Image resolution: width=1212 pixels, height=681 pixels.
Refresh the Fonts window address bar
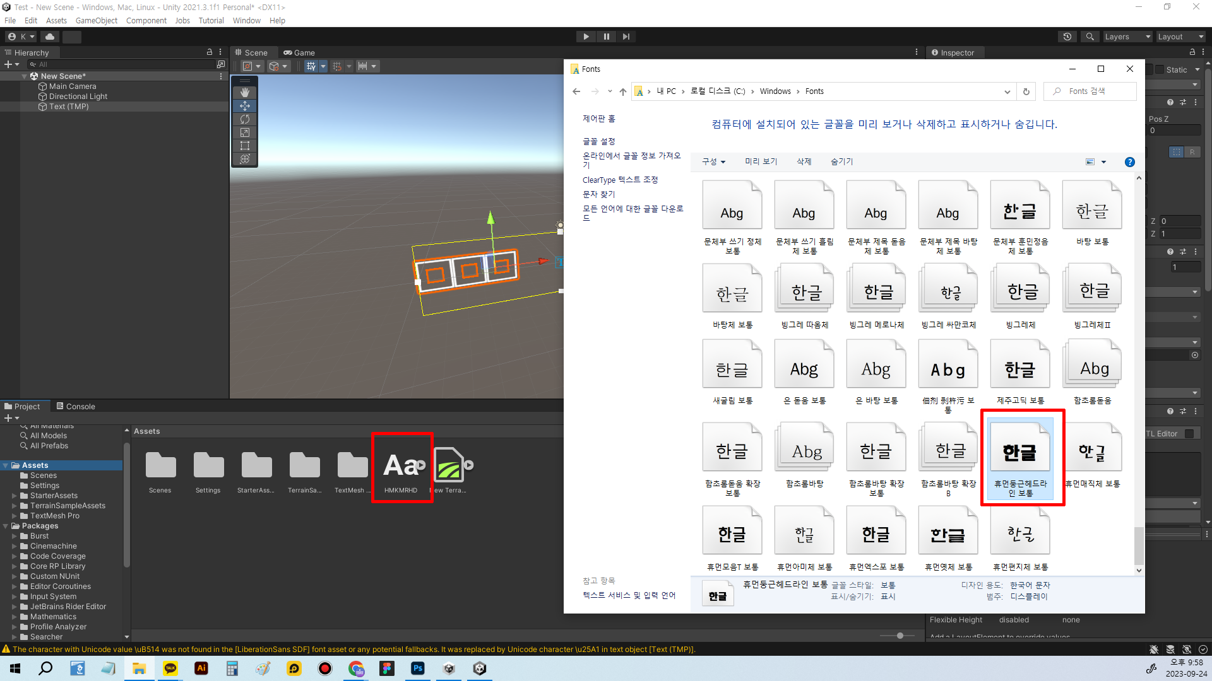pyautogui.click(x=1026, y=91)
